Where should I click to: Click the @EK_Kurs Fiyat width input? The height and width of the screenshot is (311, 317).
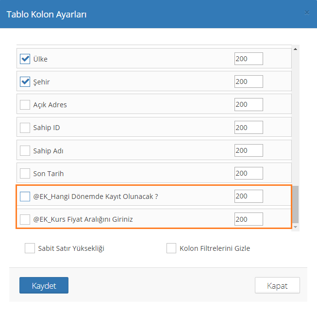point(248,219)
